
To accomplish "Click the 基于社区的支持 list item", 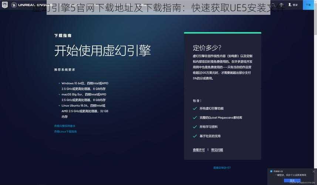I will 207,136.
